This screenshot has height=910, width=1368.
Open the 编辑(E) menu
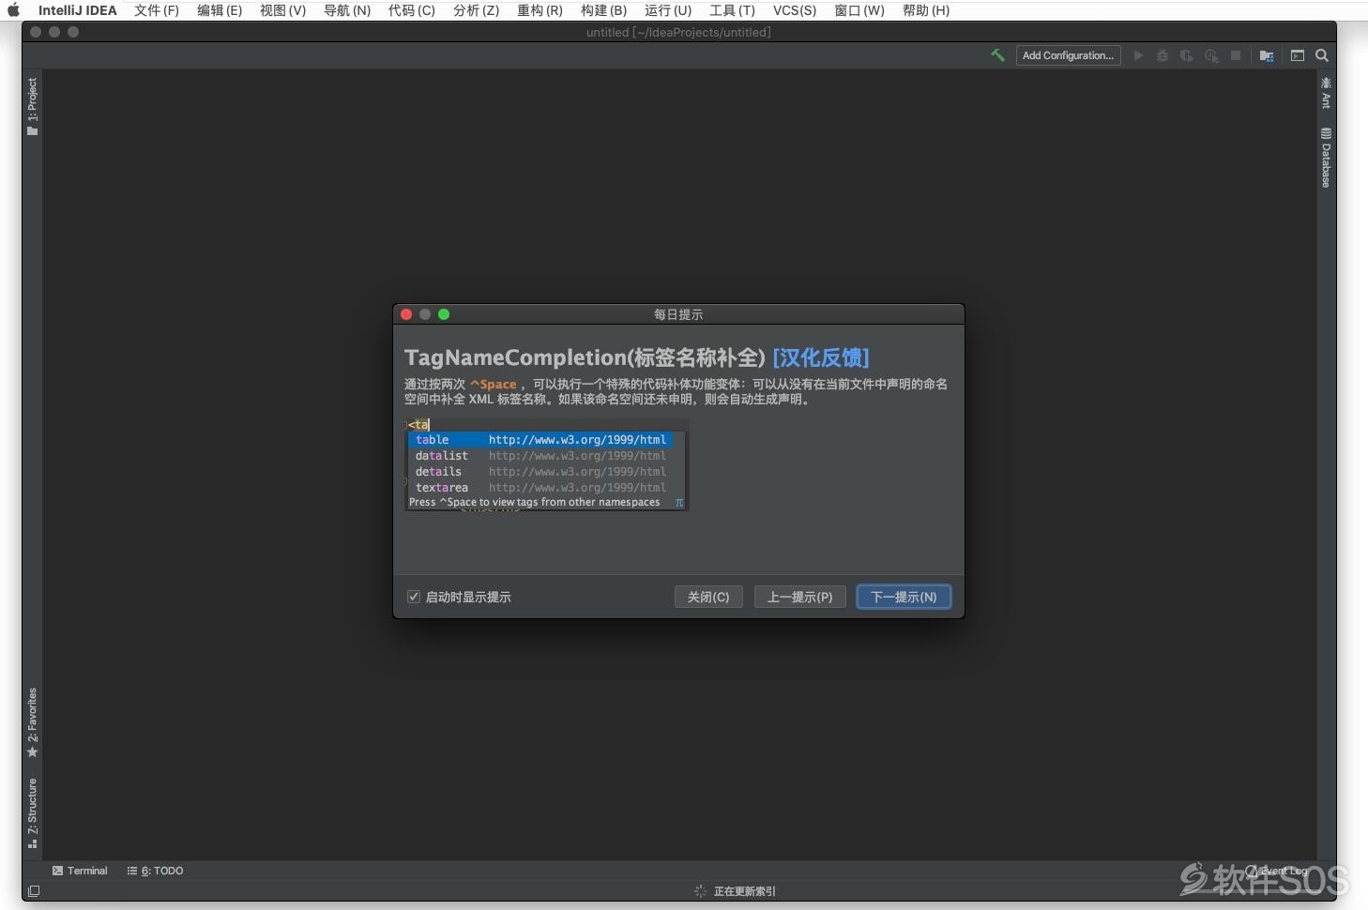coord(220,10)
